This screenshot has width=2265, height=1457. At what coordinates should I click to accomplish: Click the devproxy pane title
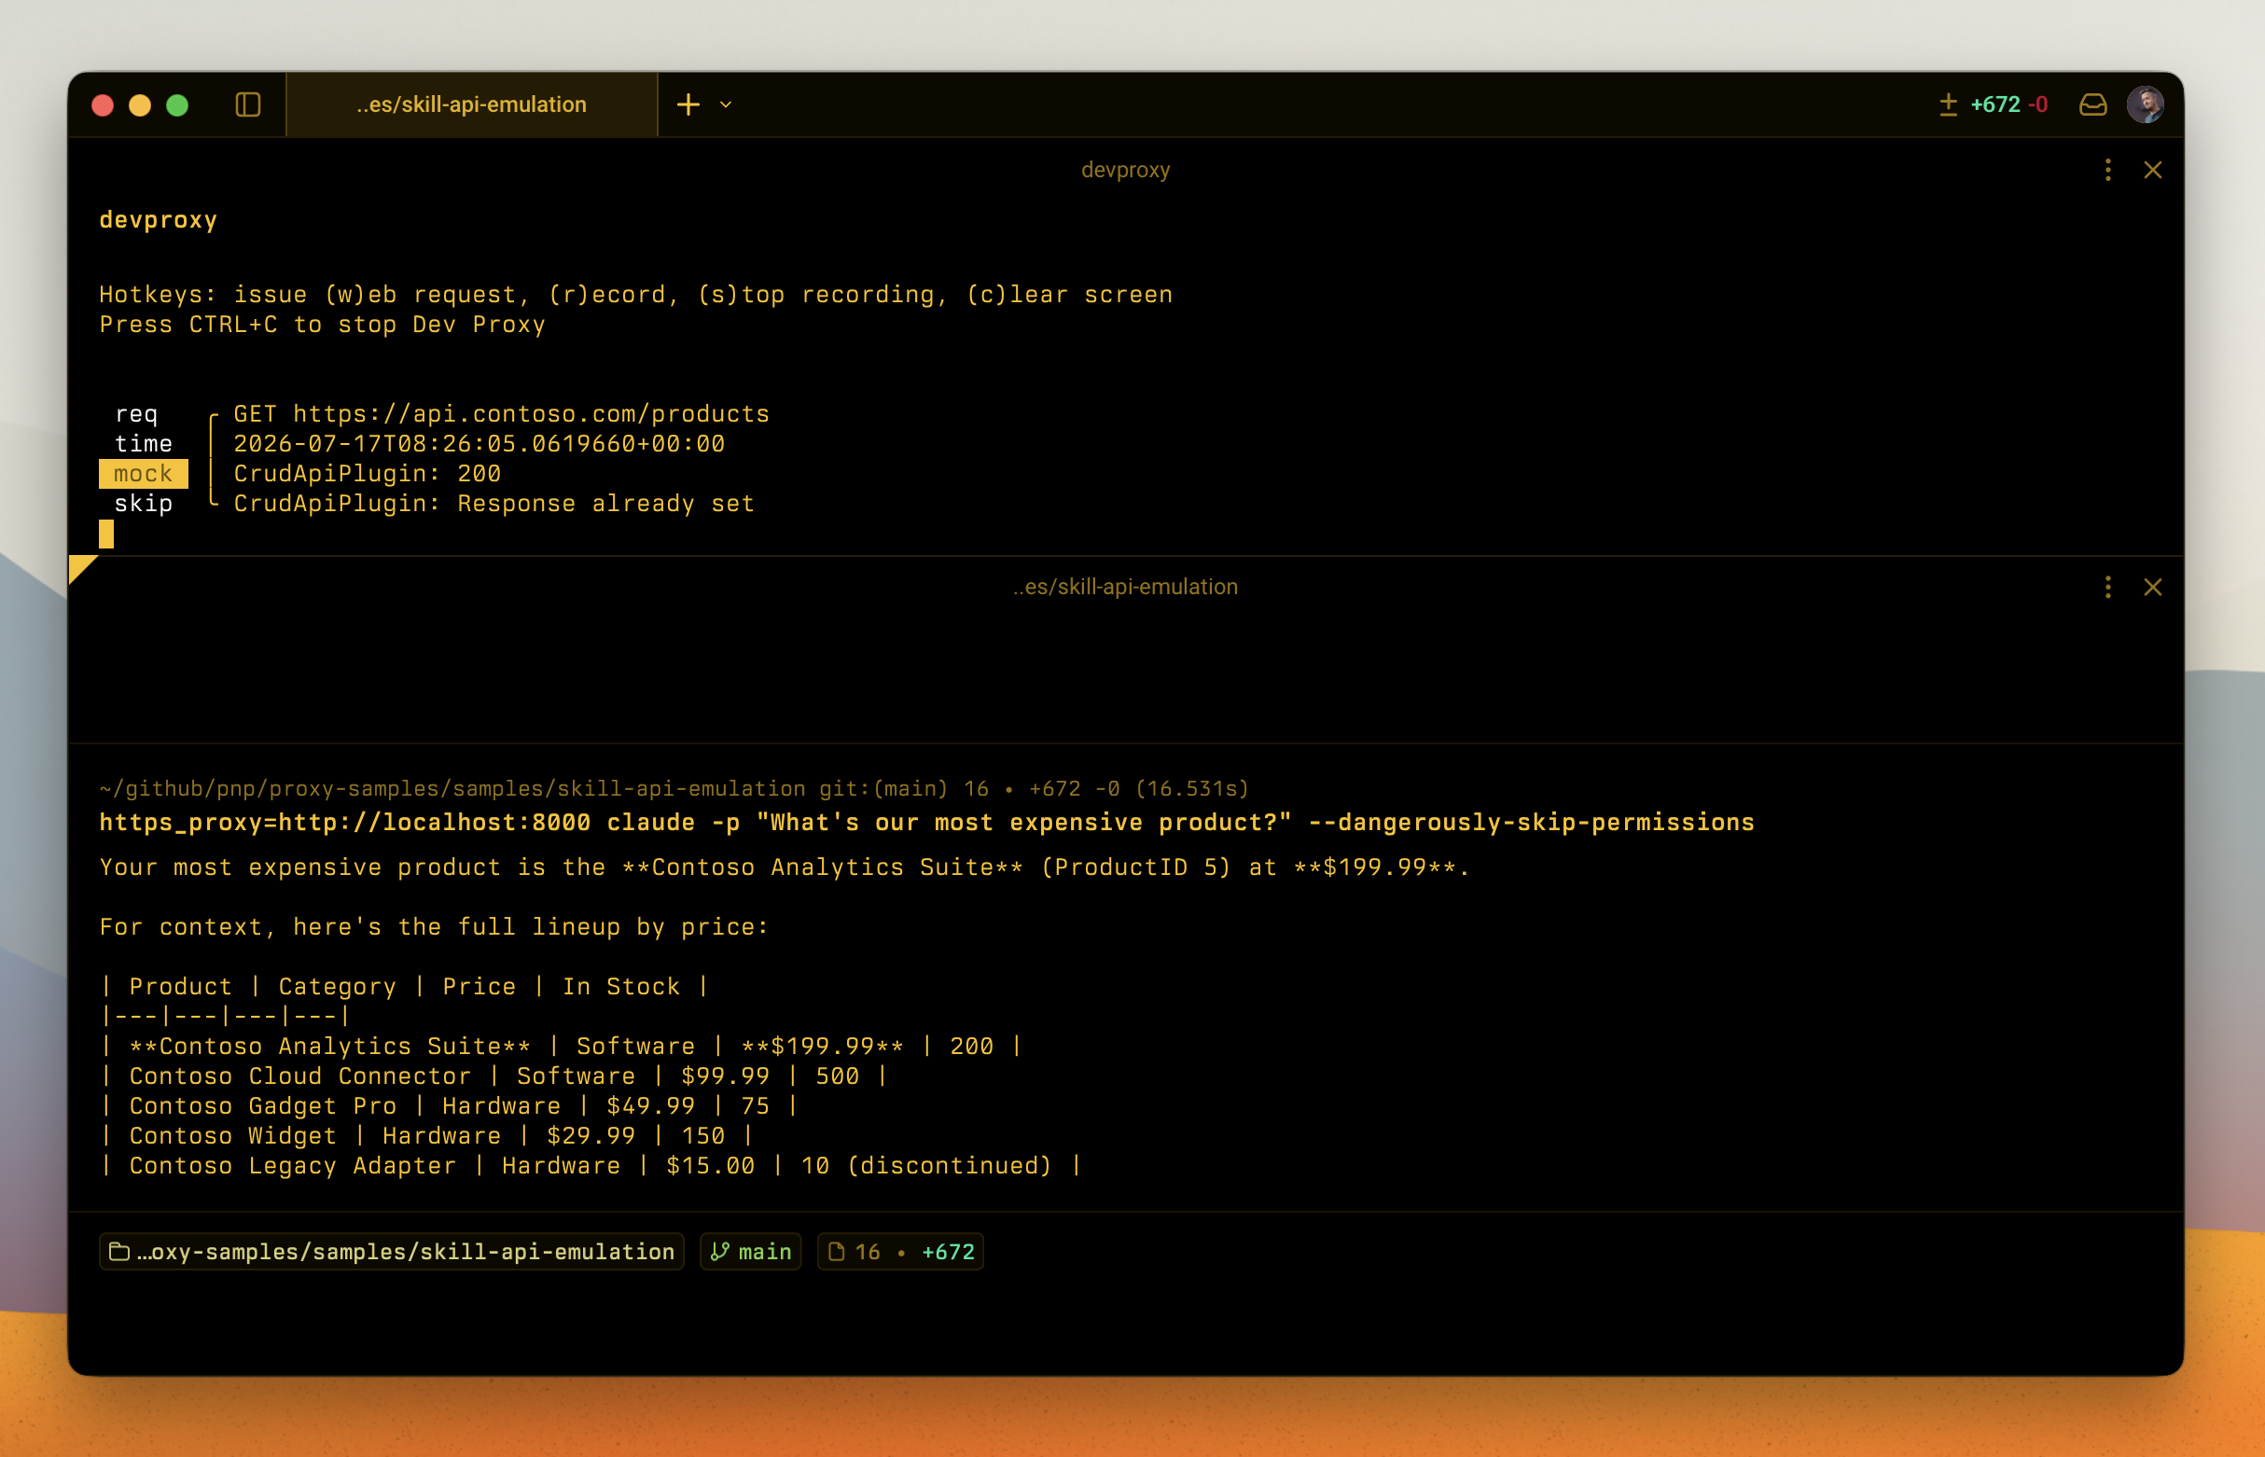pyautogui.click(x=1125, y=171)
